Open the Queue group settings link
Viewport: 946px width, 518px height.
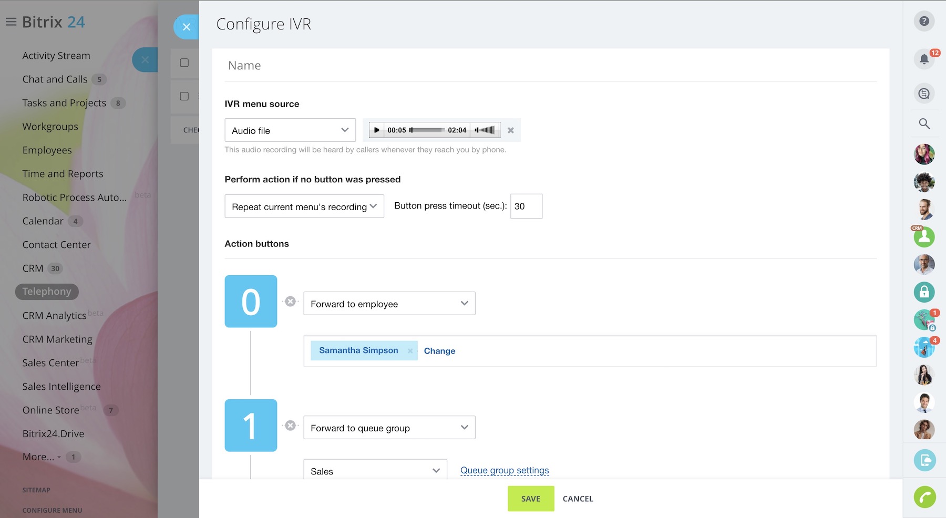click(x=505, y=471)
